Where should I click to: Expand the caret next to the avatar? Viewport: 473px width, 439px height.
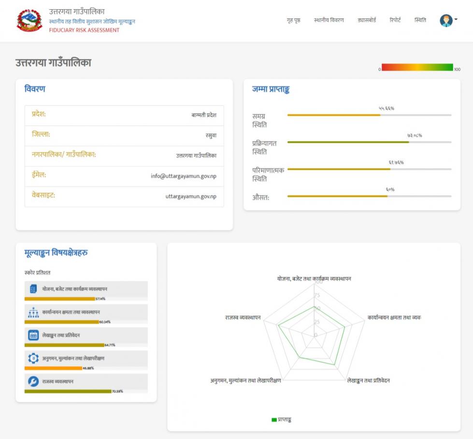(456, 19)
